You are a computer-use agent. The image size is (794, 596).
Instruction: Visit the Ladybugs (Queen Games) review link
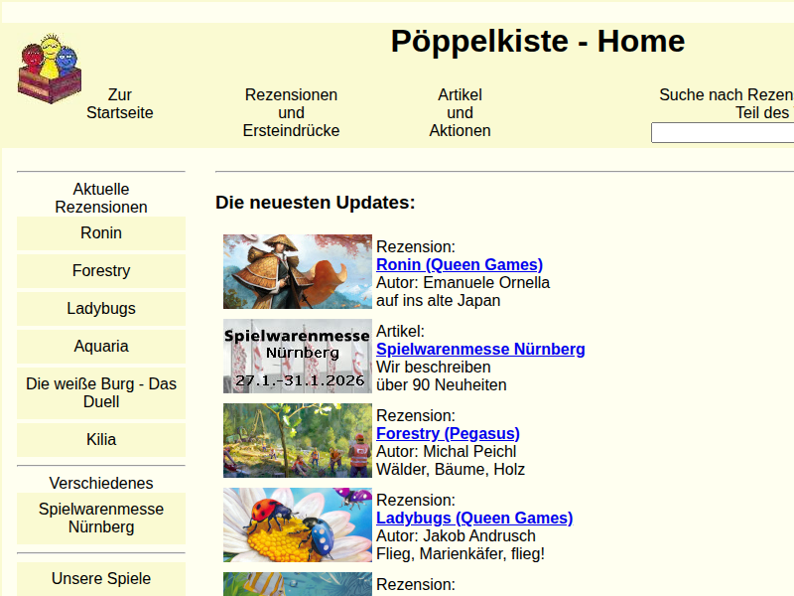click(474, 519)
